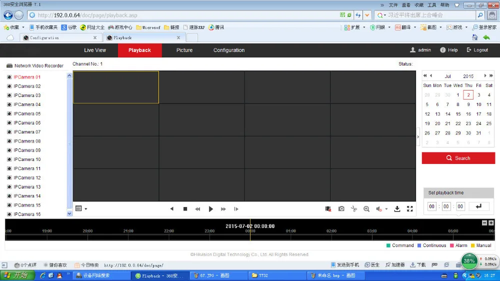This screenshot has width=500, height=281.
Task: Toggle the audio speaker icon
Action: [379, 209]
